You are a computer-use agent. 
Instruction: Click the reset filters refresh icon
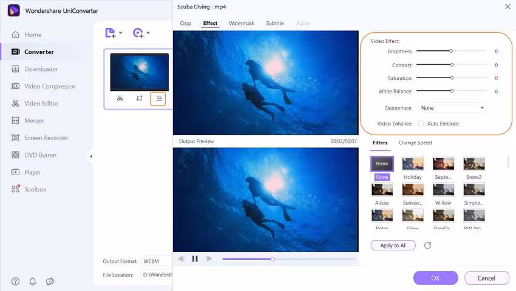[427, 246]
